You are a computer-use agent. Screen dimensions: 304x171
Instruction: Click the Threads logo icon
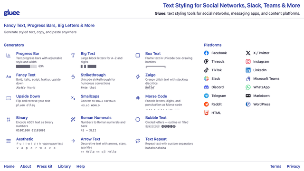(206, 61)
